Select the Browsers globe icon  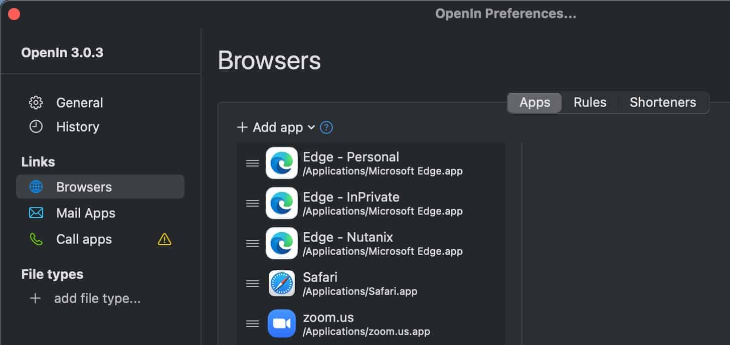click(36, 187)
